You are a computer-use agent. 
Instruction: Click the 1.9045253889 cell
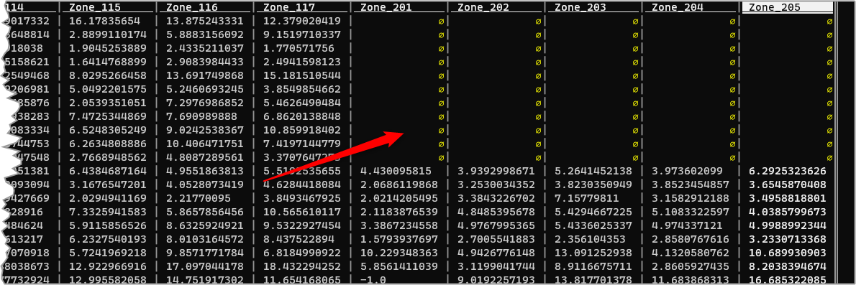(x=108, y=49)
